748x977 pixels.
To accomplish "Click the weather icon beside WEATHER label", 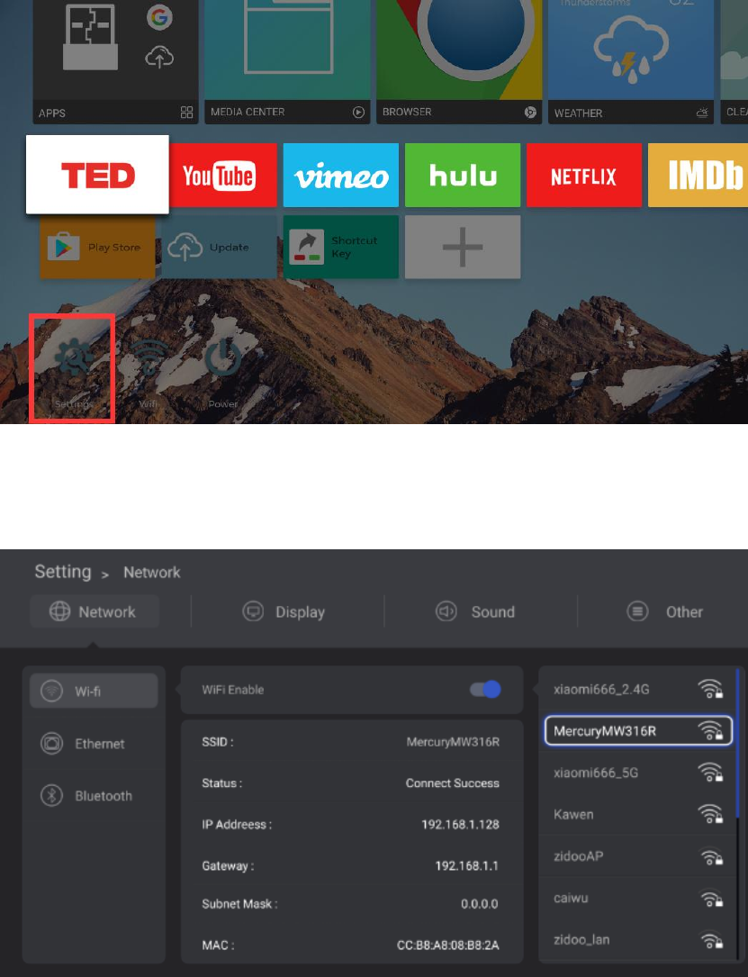I will (702, 113).
